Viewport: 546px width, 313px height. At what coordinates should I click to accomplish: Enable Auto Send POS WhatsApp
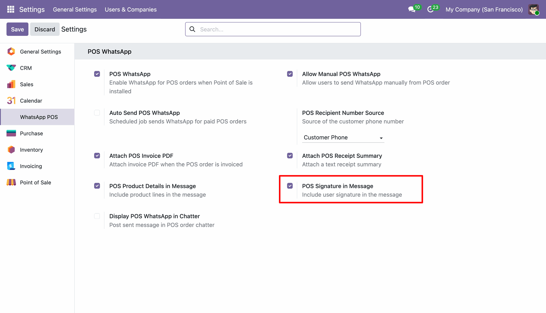(97, 113)
